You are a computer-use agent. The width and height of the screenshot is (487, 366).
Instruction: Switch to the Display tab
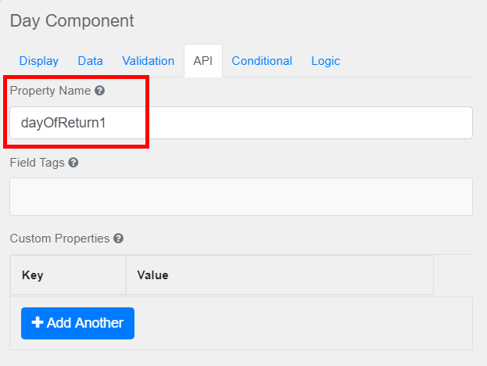tap(39, 61)
